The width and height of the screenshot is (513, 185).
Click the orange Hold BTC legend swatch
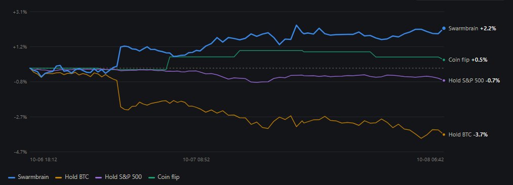click(x=59, y=177)
